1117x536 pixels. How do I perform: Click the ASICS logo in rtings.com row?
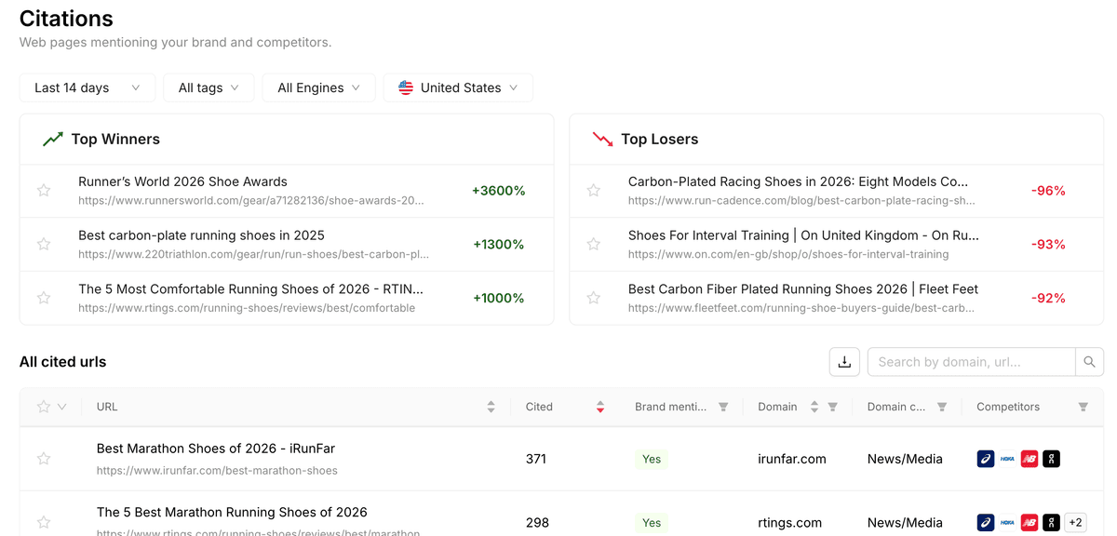[x=986, y=522]
